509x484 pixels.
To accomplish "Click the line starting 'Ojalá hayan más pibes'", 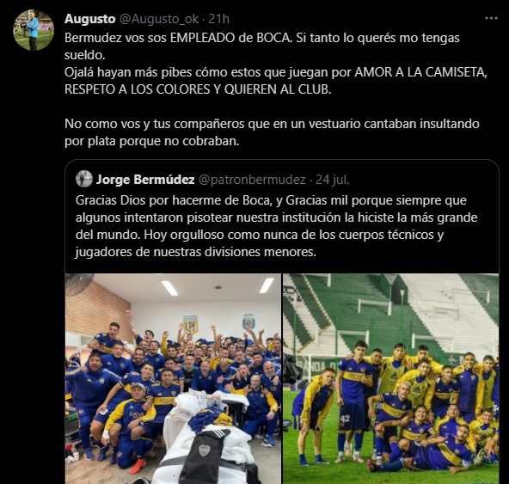I will click(276, 72).
